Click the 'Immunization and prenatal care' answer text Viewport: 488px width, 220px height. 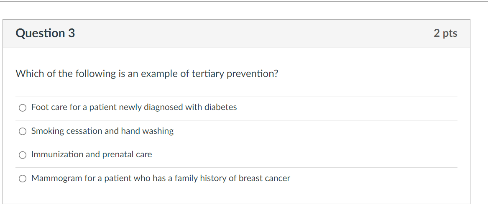tap(92, 155)
